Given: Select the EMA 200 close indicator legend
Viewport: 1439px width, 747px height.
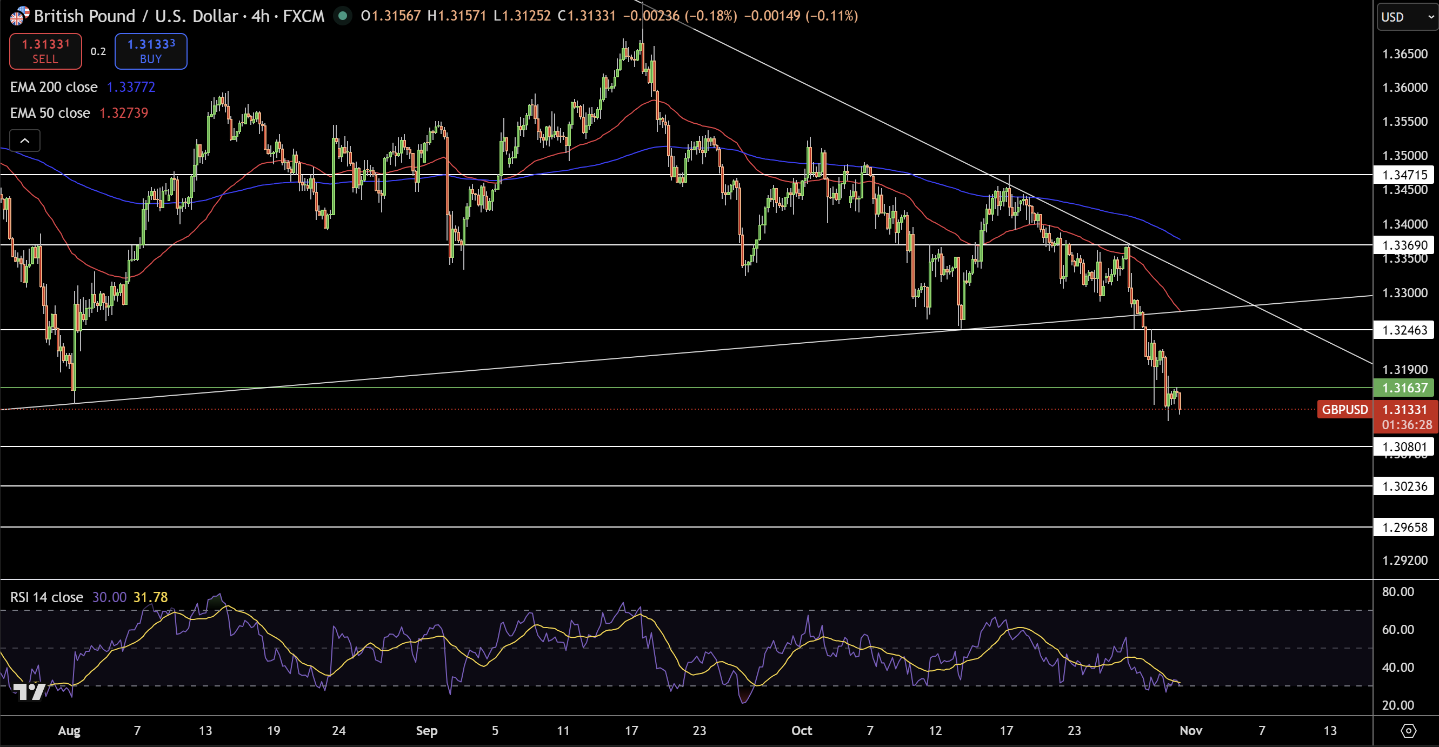Looking at the screenshot, I should click(53, 87).
